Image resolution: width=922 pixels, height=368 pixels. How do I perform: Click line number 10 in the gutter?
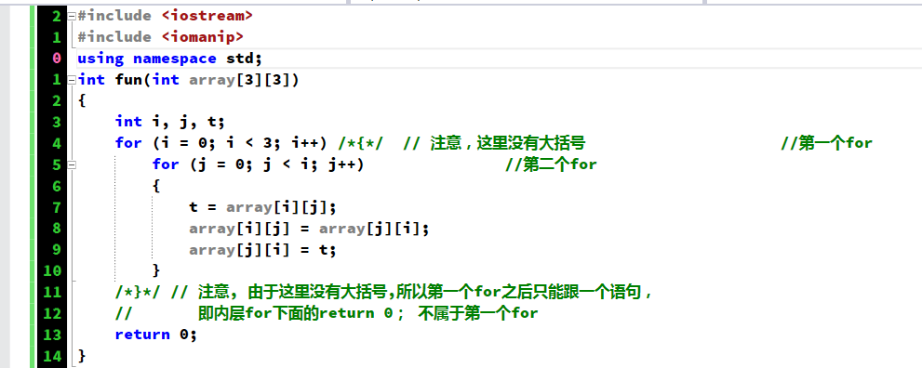(x=52, y=271)
